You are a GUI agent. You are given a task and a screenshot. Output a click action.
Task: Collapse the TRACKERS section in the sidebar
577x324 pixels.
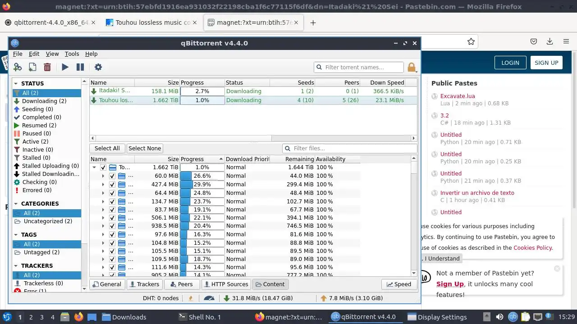click(x=16, y=265)
